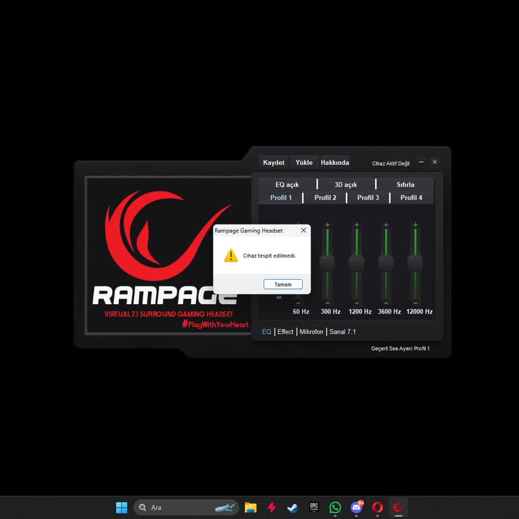Click the Yükle button
Viewport: 519px width, 519px height.
(304, 162)
